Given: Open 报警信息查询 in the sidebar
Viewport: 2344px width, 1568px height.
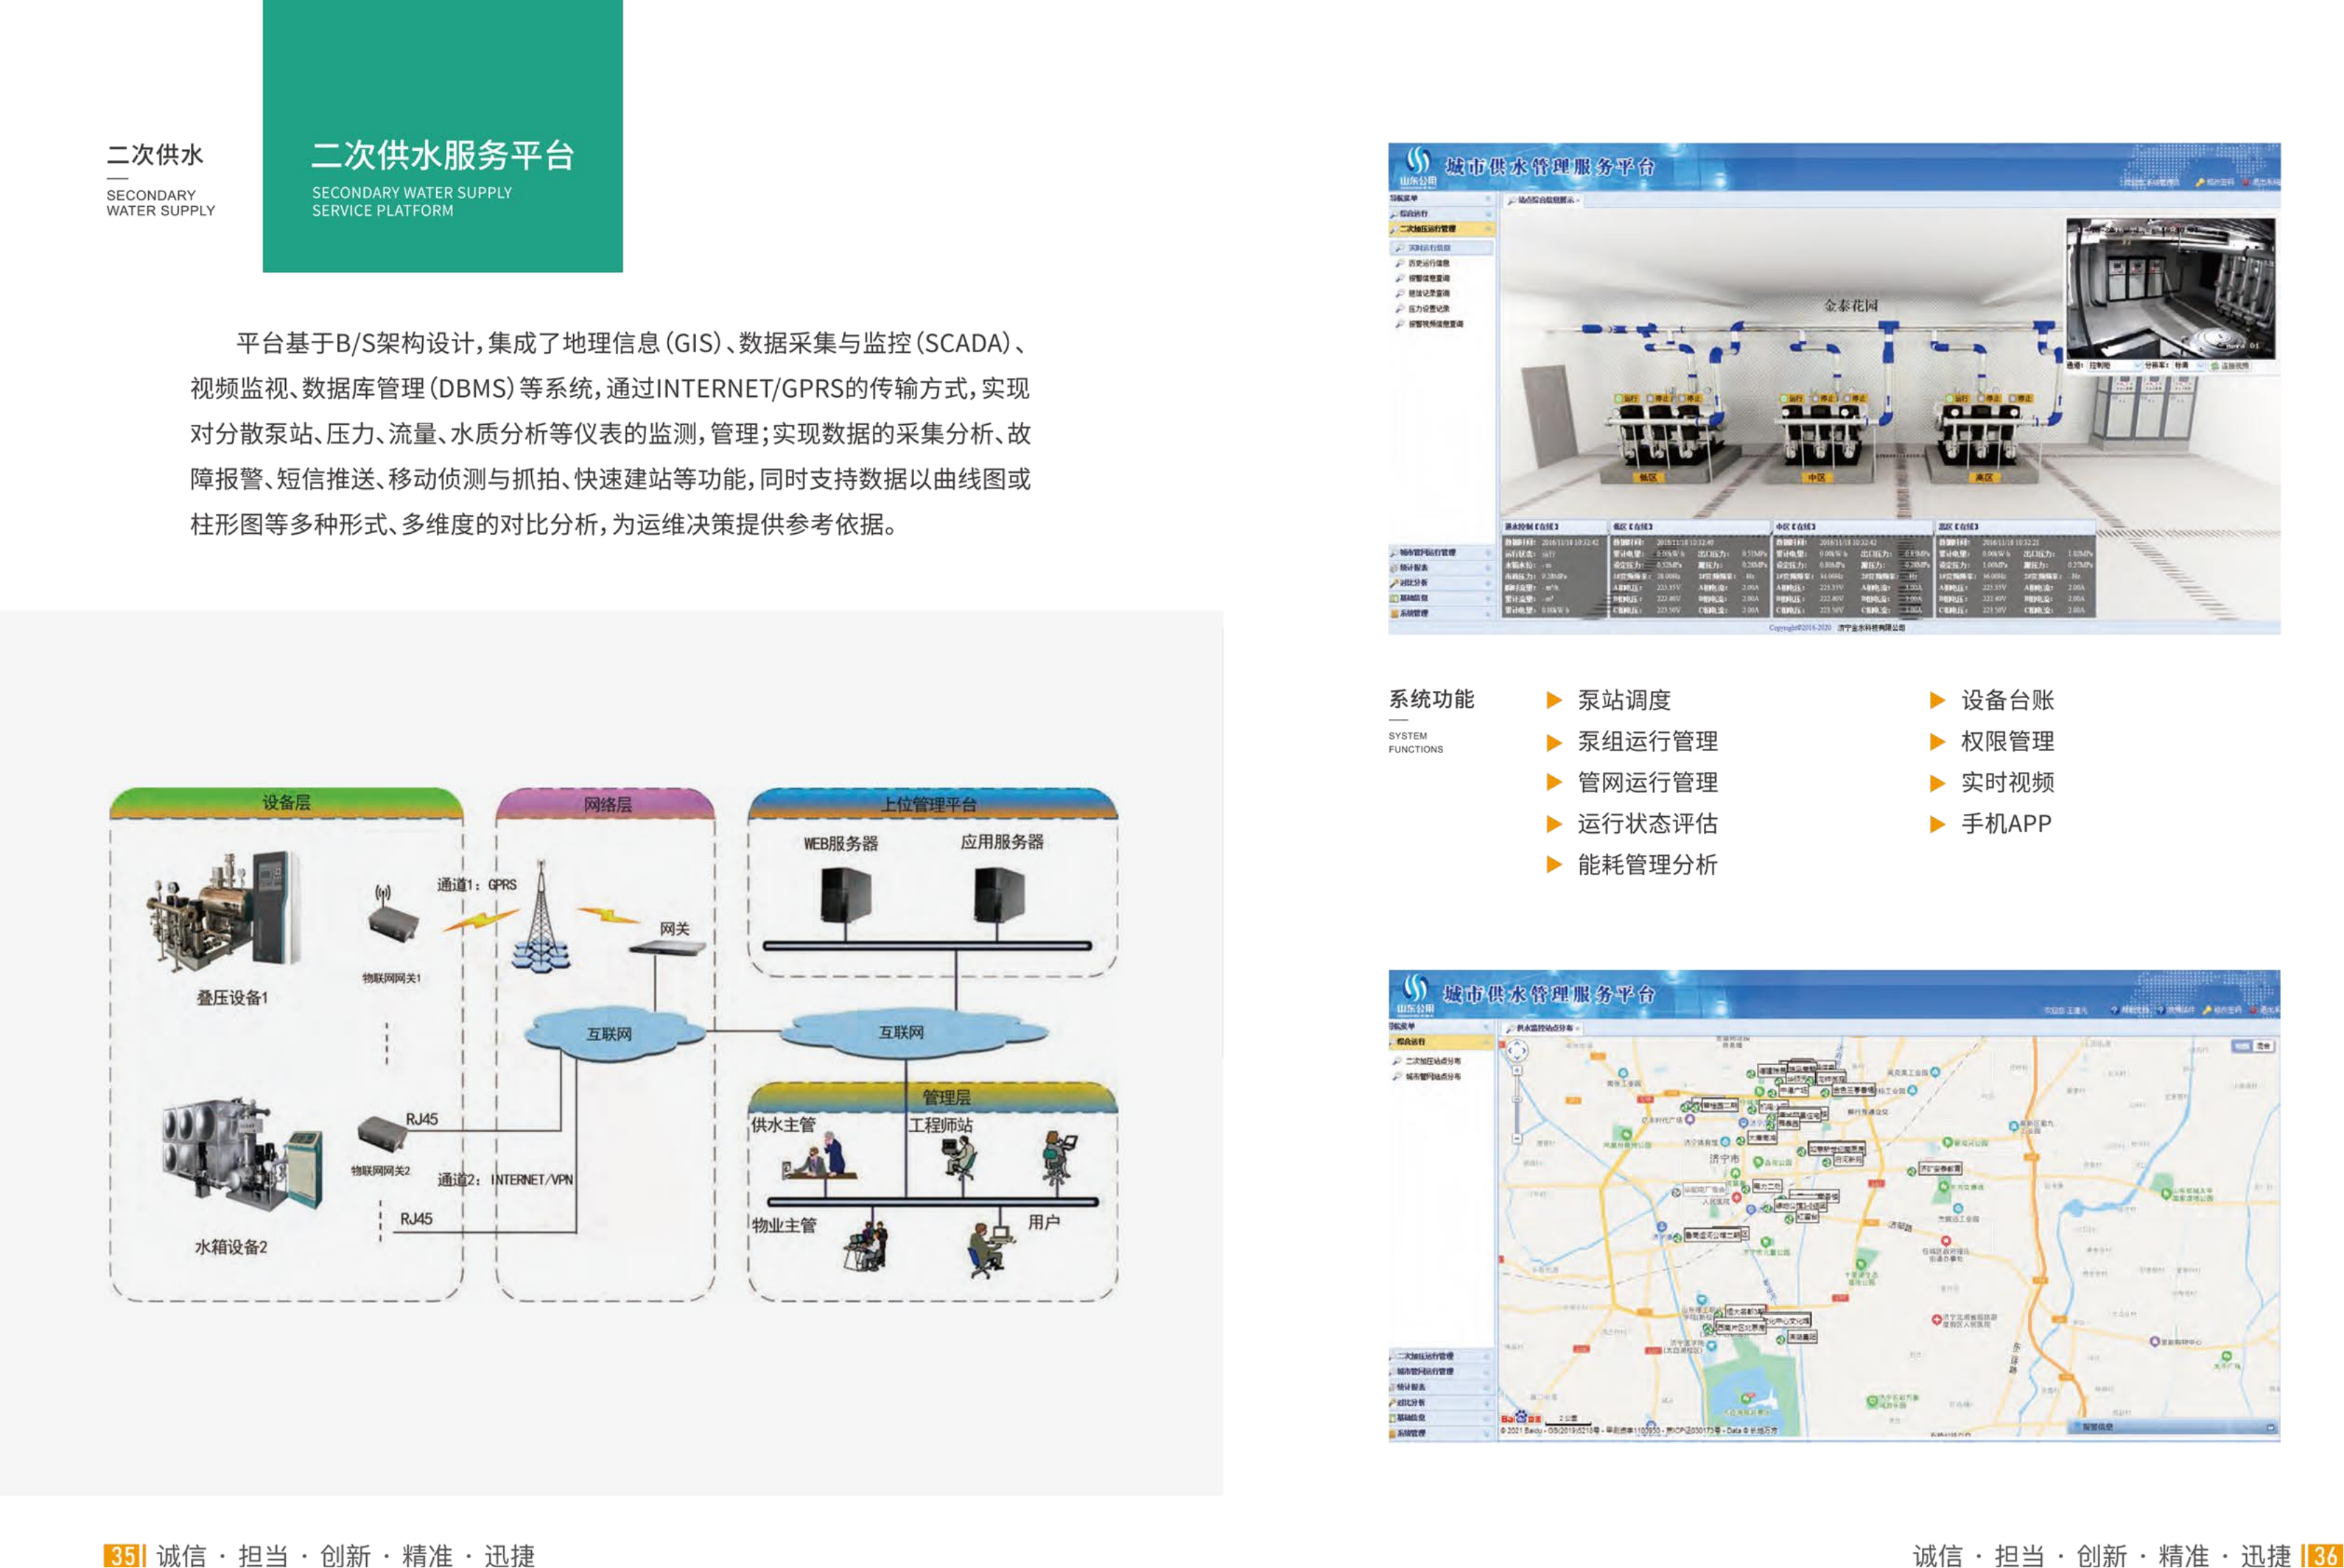Looking at the screenshot, I should pyautogui.click(x=1428, y=278).
